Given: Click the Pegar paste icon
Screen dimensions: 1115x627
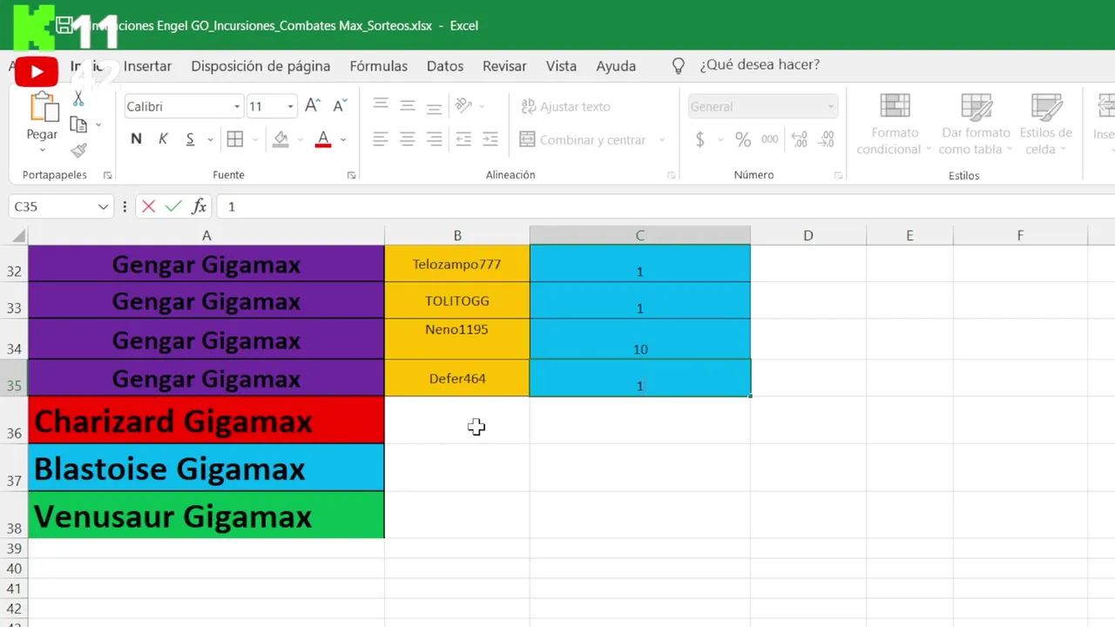Looking at the screenshot, I should pyautogui.click(x=43, y=107).
